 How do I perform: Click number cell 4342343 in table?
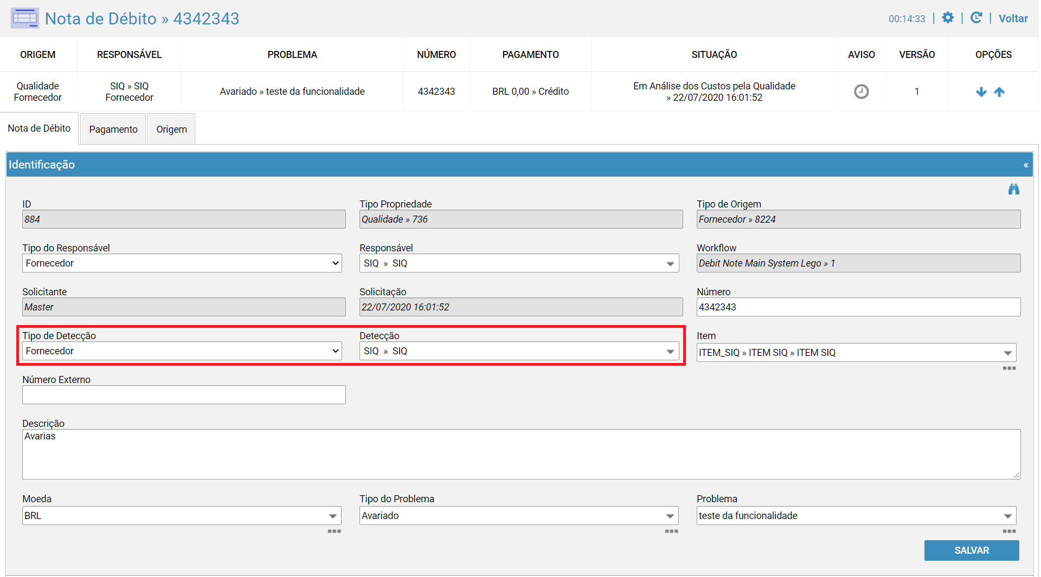436,92
